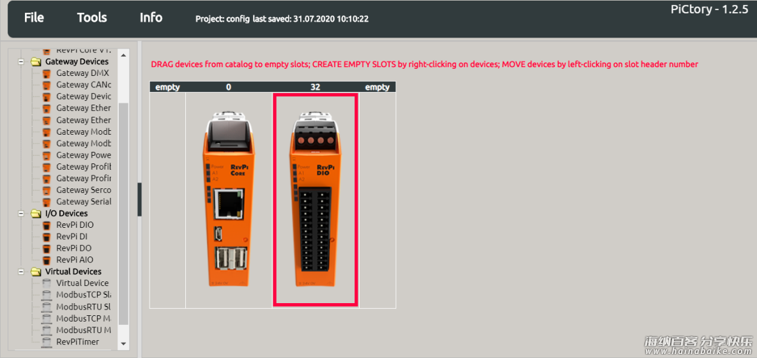Click the 'last saved: 31.07.2020 10:10:22' text
The width and height of the screenshot is (757, 358).
pos(311,19)
